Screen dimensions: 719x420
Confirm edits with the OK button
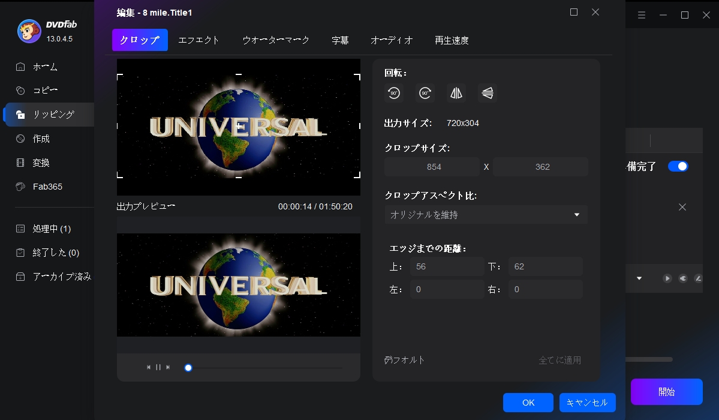pos(528,403)
